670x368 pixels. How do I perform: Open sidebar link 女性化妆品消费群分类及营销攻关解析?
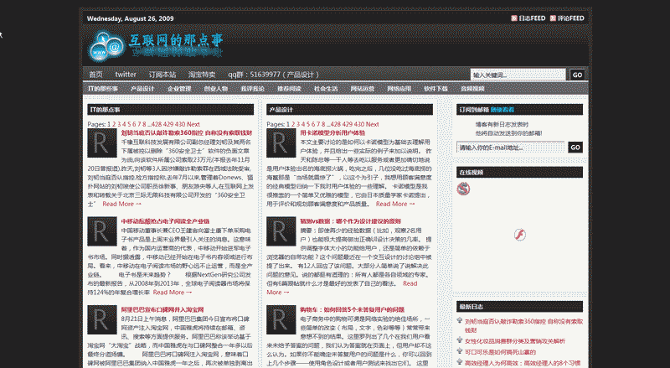[515, 341]
